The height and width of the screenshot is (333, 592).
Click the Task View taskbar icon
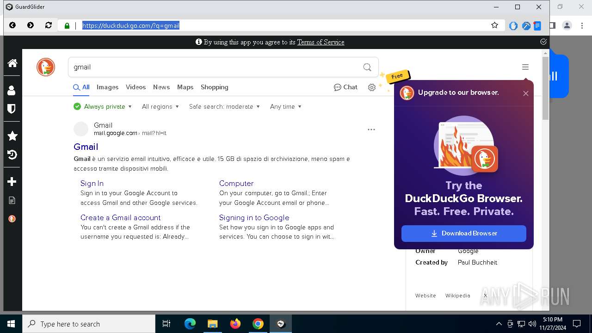(166, 324)
